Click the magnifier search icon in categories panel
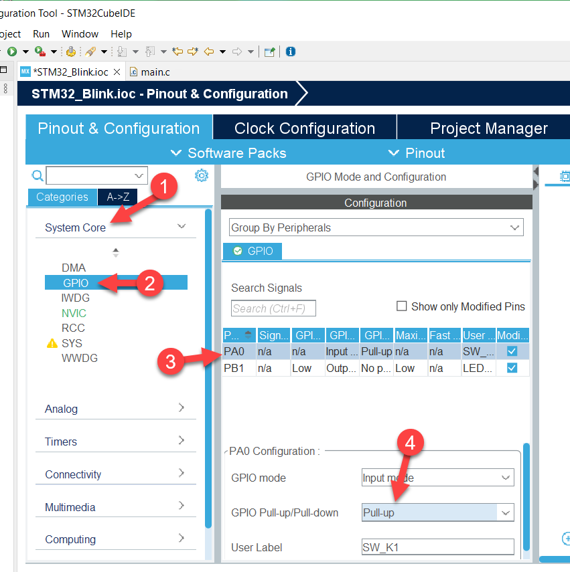Viewport: 570px width, 572px height. pos(38,176)
